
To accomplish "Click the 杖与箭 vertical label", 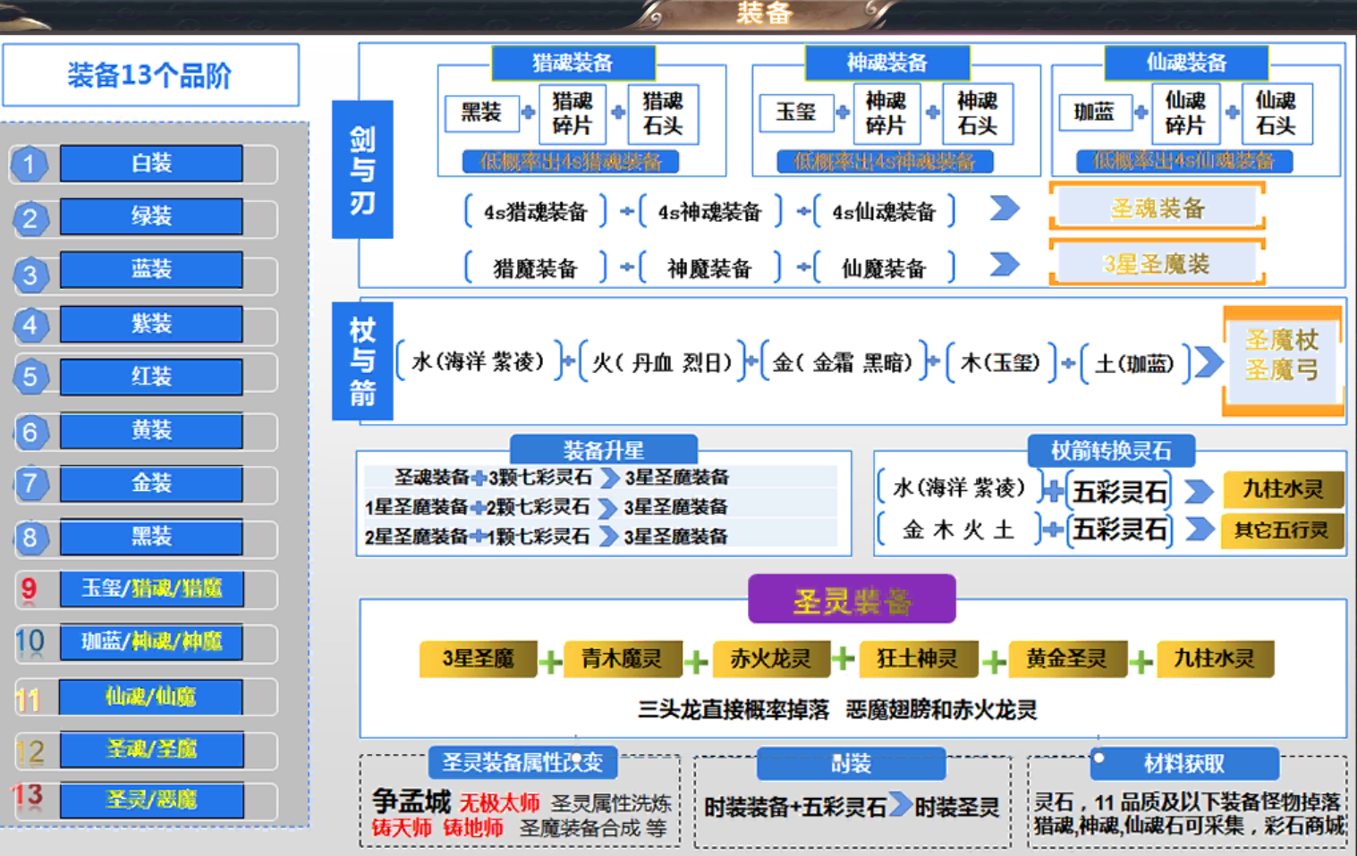I will pos(362,361).
